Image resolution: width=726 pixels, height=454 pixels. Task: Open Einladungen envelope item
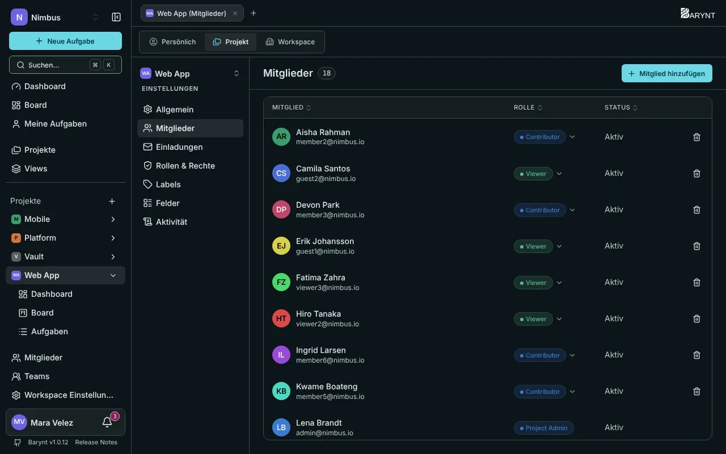tap(190, 146)
